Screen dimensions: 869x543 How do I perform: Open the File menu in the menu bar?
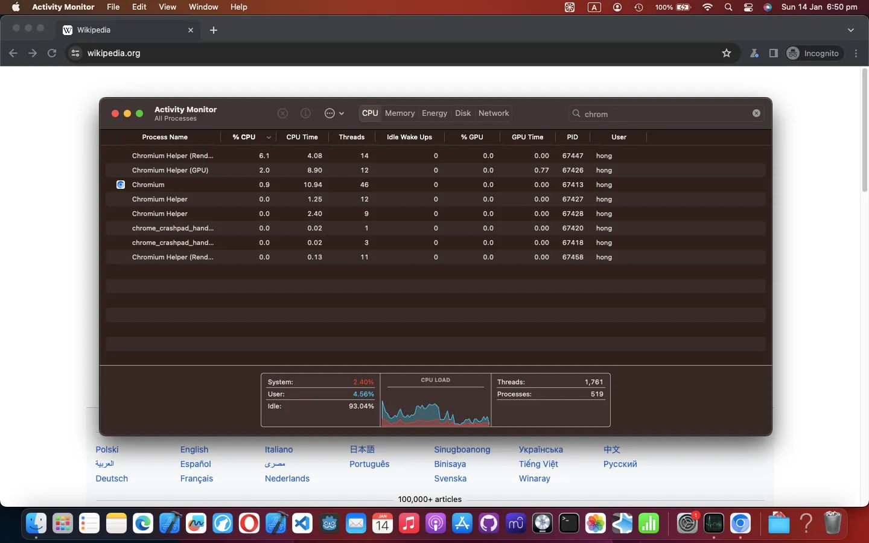point(113,7)
